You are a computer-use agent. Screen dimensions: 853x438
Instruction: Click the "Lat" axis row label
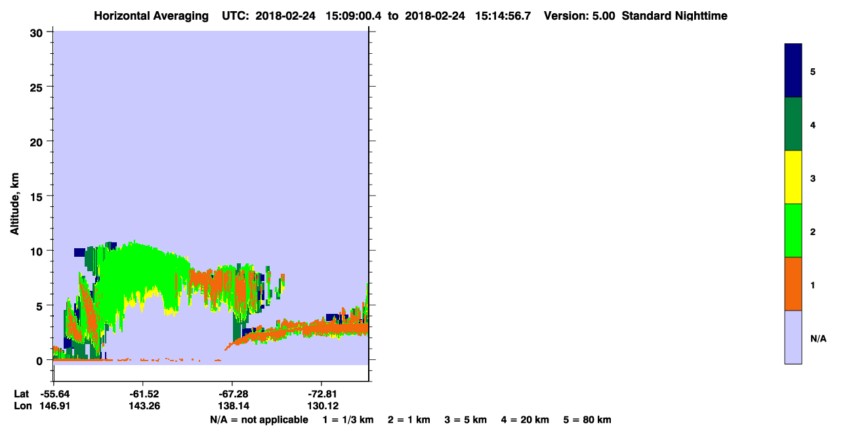tap(22, 393)
